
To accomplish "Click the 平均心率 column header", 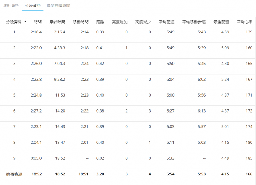I will 245,22.
